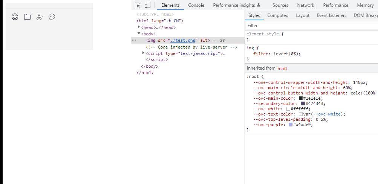Select the Layout sub-tab
The height and width of the screenshot is (184, 378).
(x=303, y=15)
